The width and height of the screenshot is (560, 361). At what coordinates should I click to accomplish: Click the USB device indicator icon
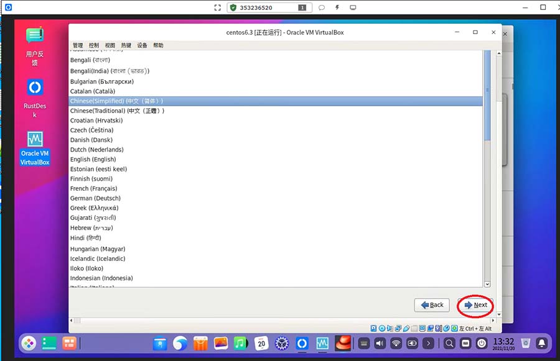tap(406, 328)
